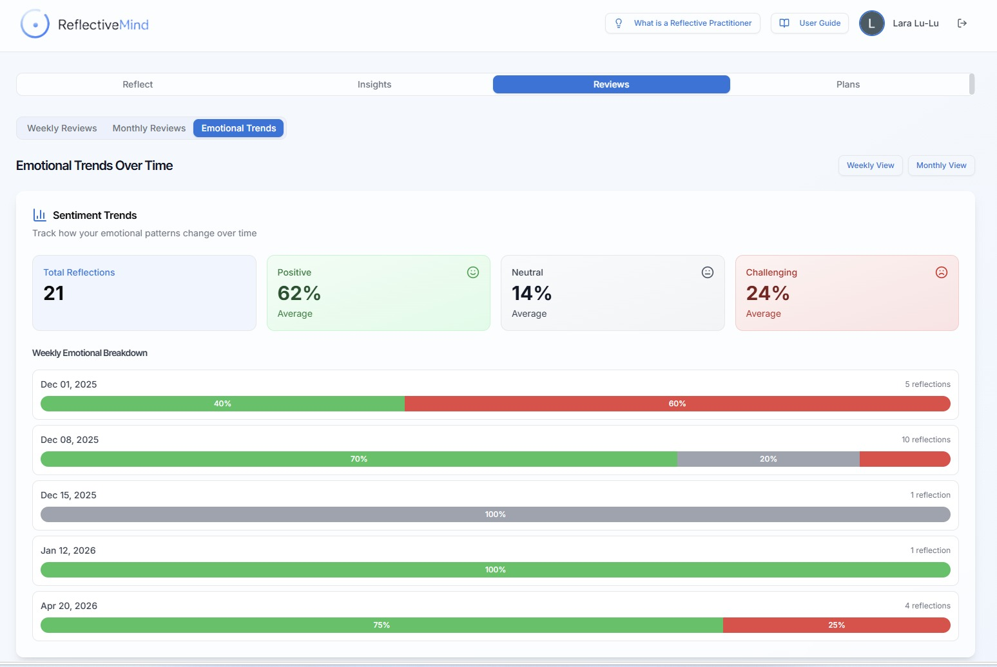997x667 pixels.
Task: Click the green 40% segment for Dec 01
Action: pyautogui.click(x=222, y=404)
